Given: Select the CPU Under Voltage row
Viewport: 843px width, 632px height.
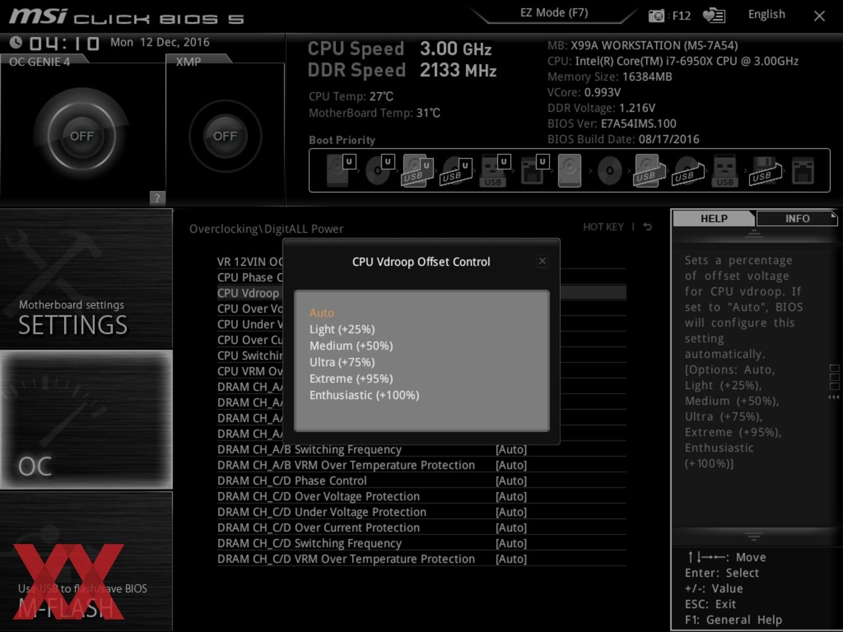Looking at the screenshot, I should [250, 324].
